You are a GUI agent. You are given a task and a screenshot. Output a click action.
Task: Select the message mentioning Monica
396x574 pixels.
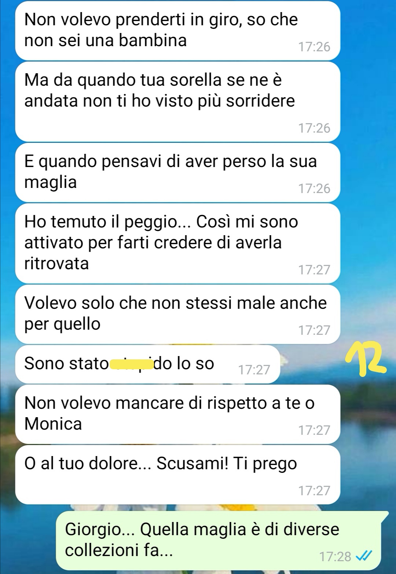[x=177, y=414]
